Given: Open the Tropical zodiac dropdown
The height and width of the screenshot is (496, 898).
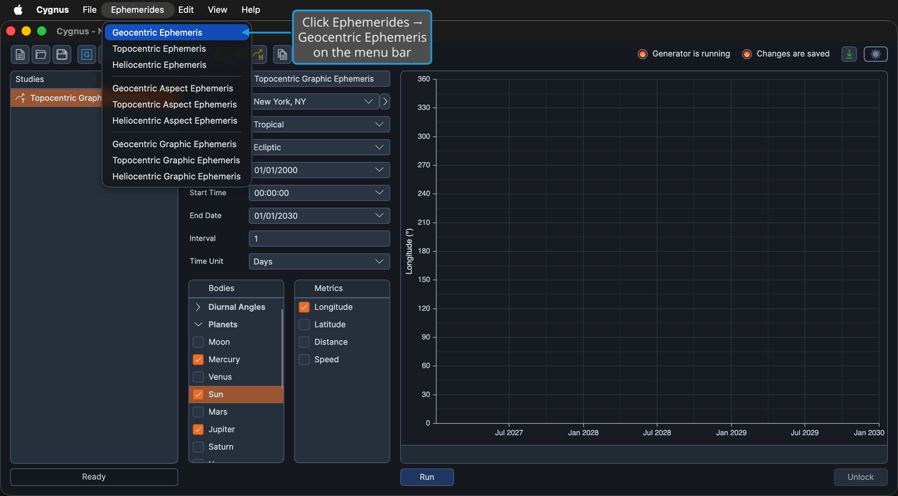Looking at the screenshot, I should (x=320, y=124).
